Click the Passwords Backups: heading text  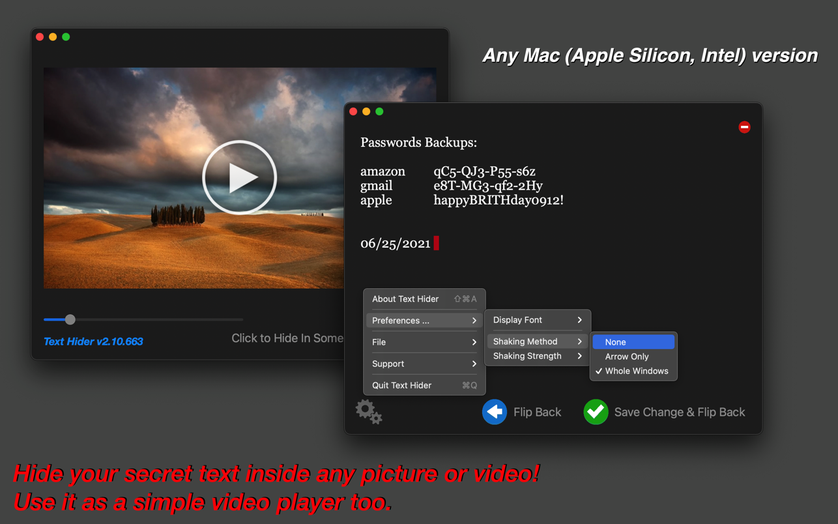point(418,143)
